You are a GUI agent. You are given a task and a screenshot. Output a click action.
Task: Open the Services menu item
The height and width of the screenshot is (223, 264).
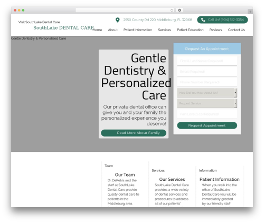point(164,30)
